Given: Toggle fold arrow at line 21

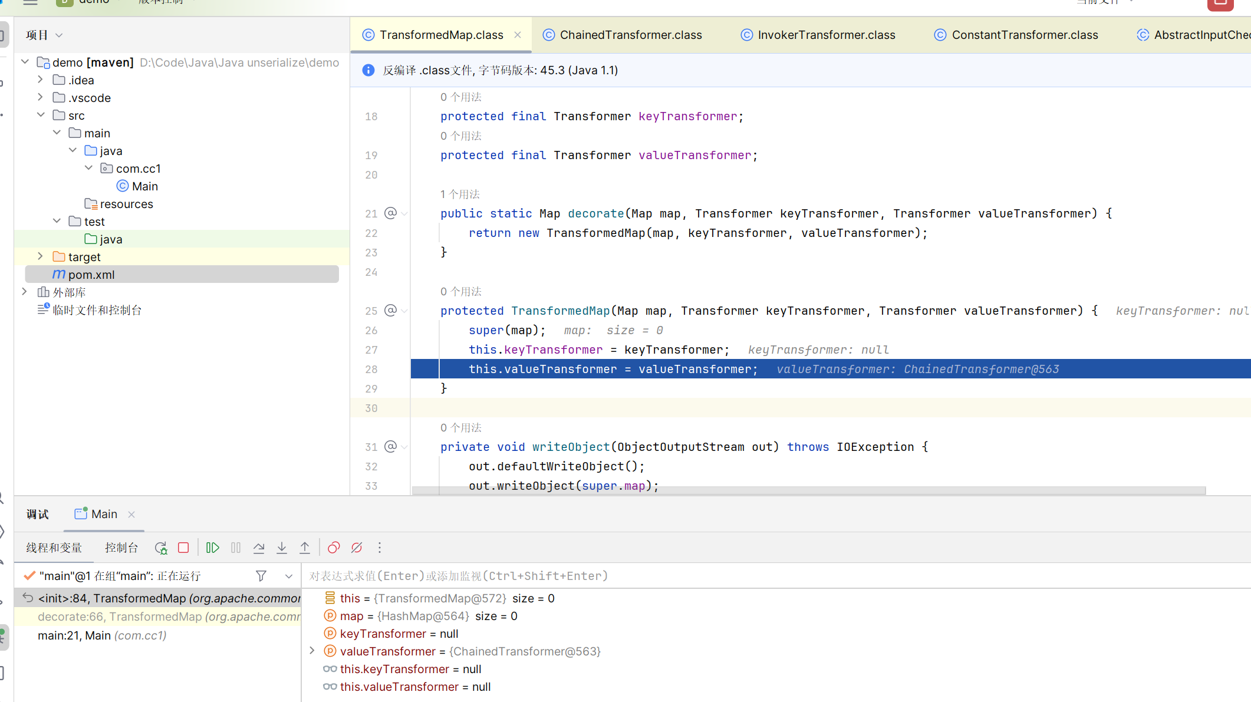Looking at the screenshot, I should point(404,214).
